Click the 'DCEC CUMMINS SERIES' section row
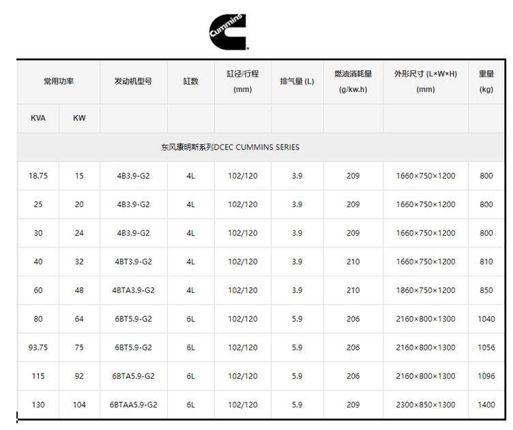Image resolution: width=513 pixels, height=430 pixels. 261,147
